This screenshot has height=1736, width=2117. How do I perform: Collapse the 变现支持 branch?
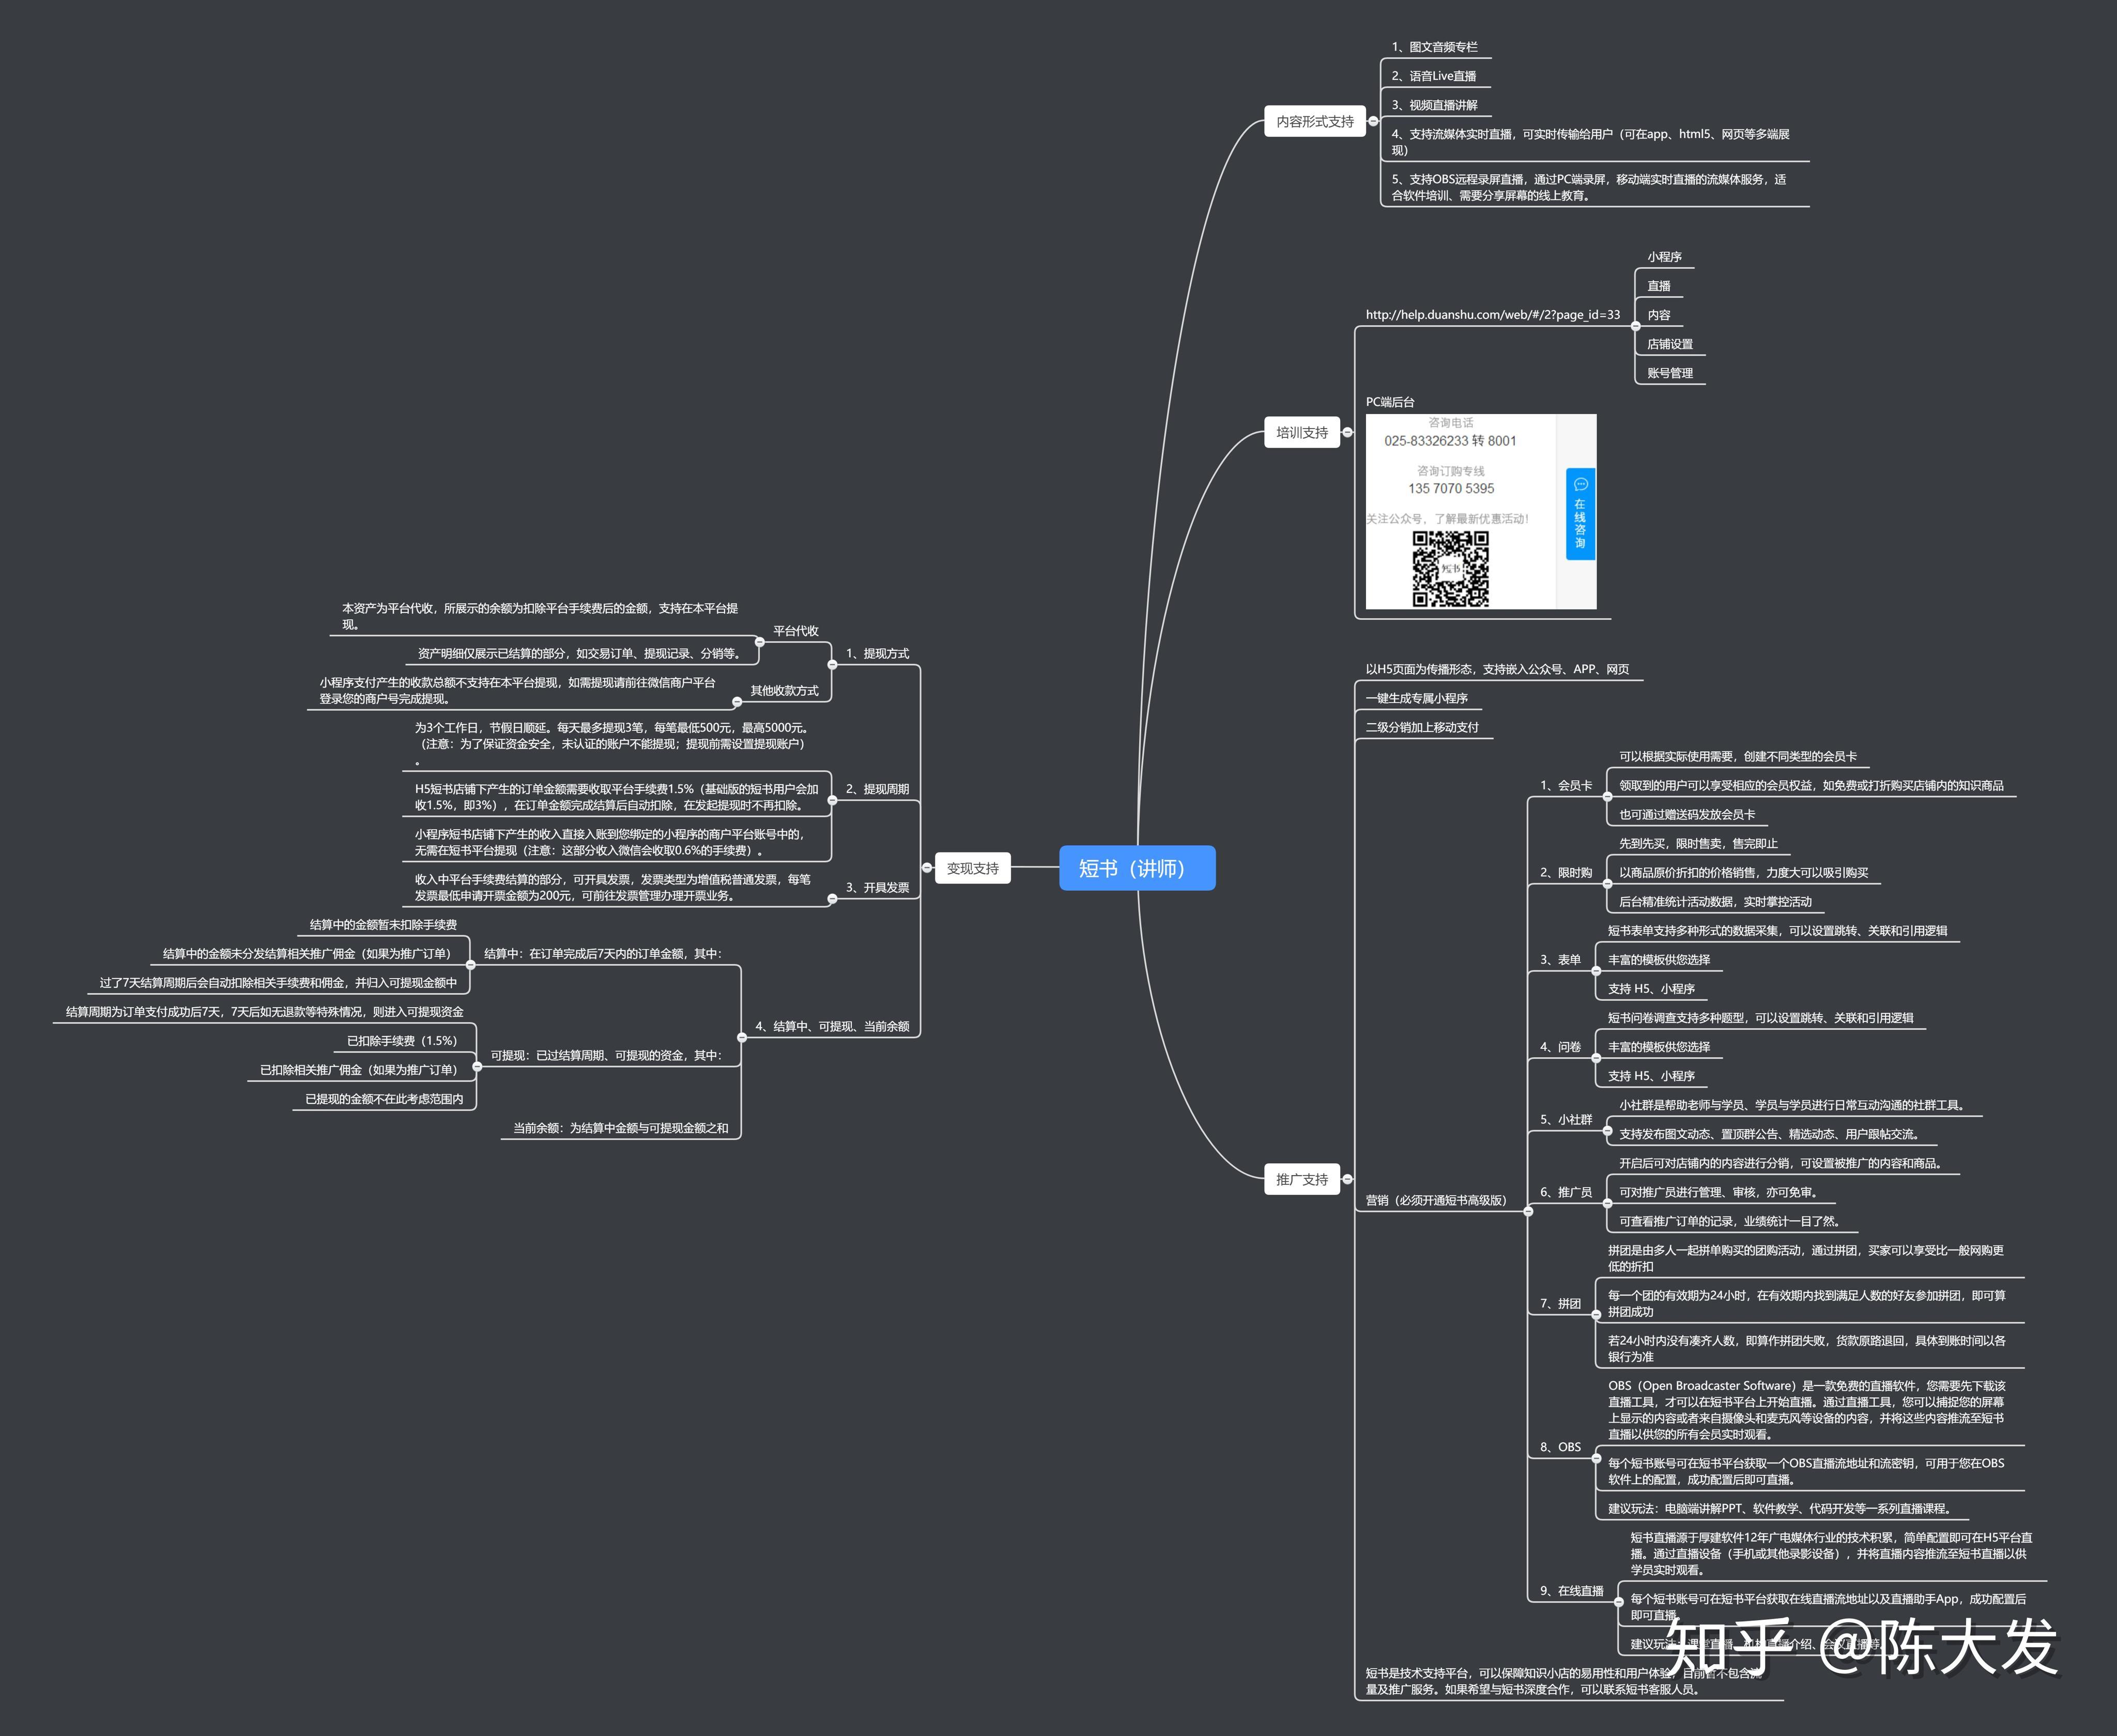tap(928, 868)
